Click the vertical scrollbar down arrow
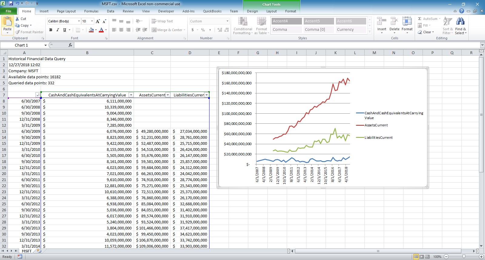 (481, 246)
